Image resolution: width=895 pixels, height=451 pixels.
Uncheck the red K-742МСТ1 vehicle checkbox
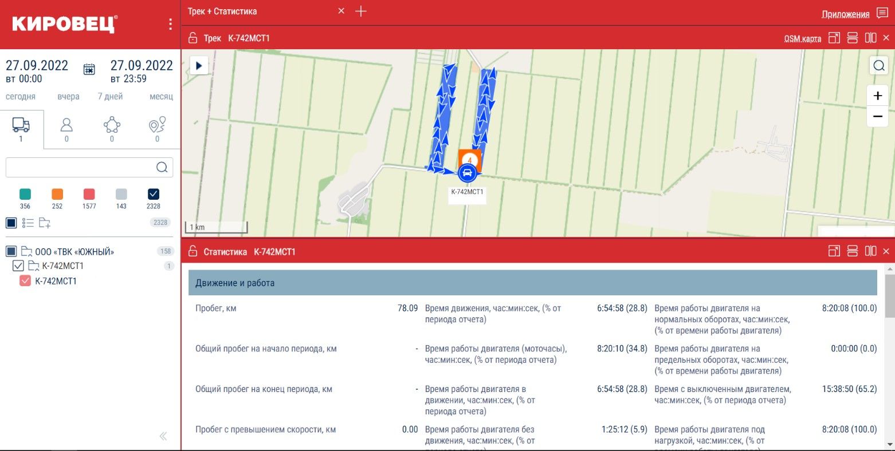[x=25, y=281]
